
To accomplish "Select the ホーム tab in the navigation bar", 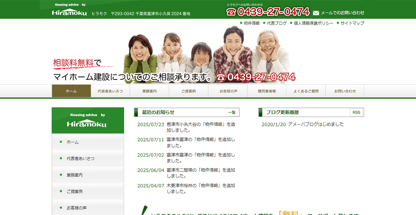I will click(71, 91).
